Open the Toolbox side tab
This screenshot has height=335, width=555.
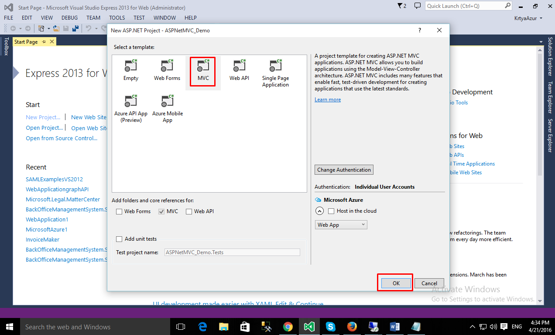6,46
